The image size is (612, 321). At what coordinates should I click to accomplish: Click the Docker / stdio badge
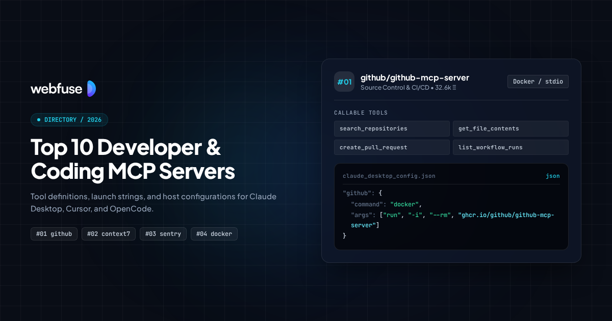point(538,82)
